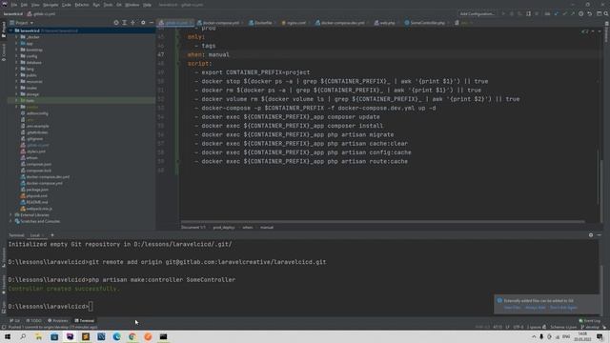The image size is (610, 343).
Task: Click the VCS history clock icon
Action: pyautogui.click(x=580, y=14)
